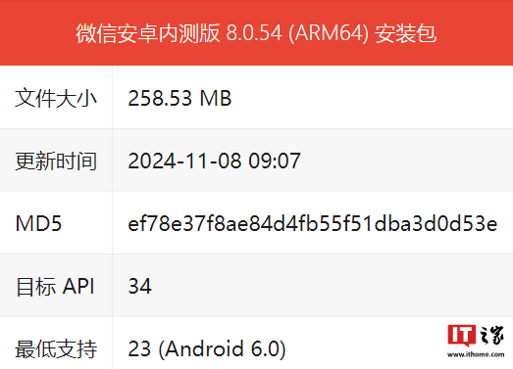Click the 安装包 text in header
513x369 pixels.
[405, 33]
